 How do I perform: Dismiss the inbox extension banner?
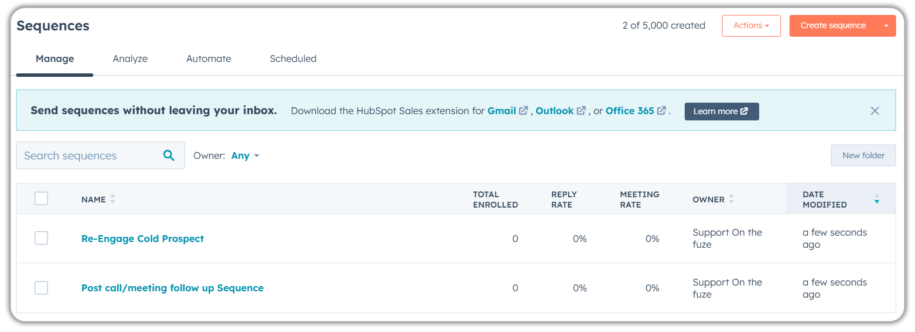(x=874, y=111)
